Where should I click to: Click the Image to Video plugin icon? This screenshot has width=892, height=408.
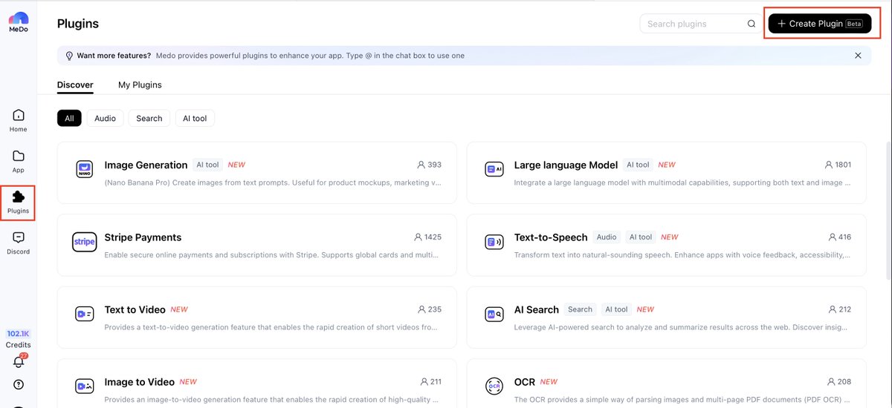pos(85,386)
